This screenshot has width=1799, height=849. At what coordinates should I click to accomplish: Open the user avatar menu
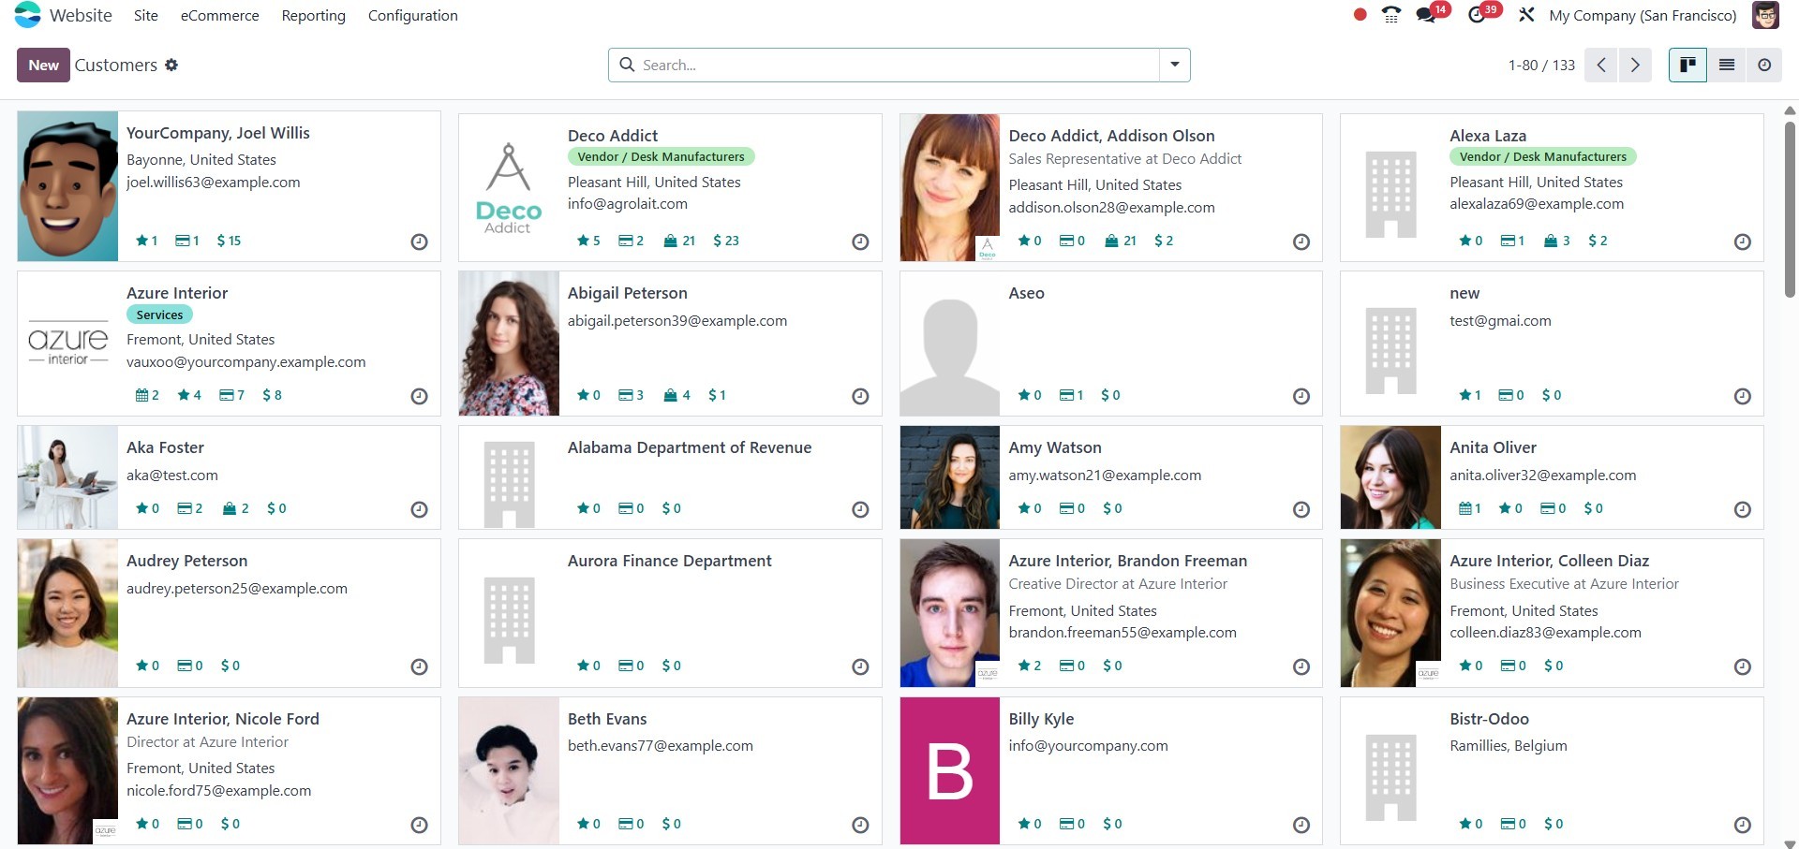[1765, 15]
